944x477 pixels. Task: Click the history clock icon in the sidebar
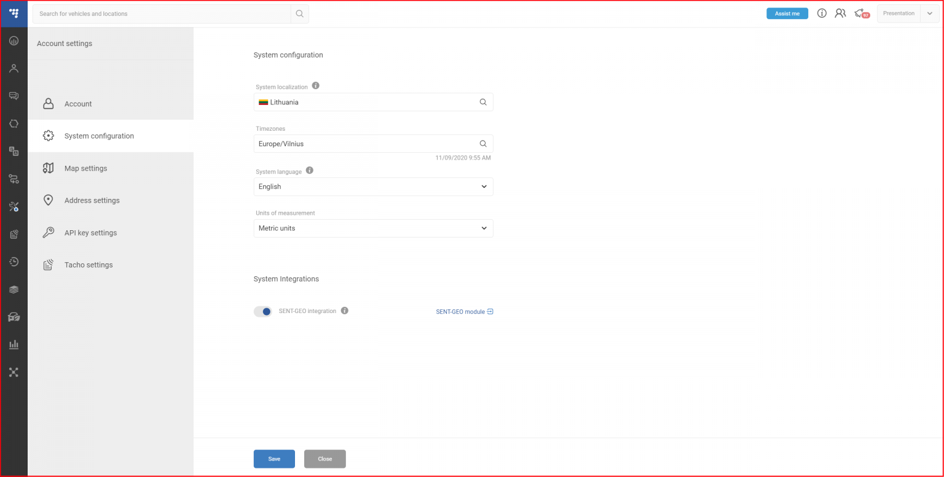tap(14, 262)
